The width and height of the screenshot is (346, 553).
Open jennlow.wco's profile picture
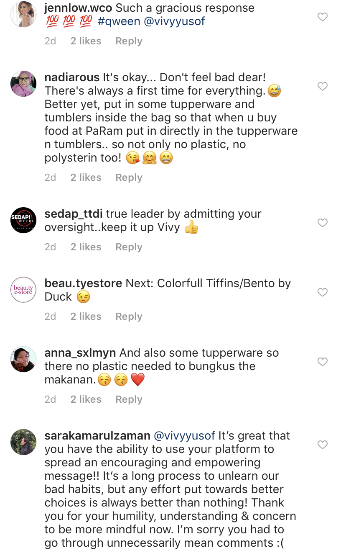click(x=23, y=15)
